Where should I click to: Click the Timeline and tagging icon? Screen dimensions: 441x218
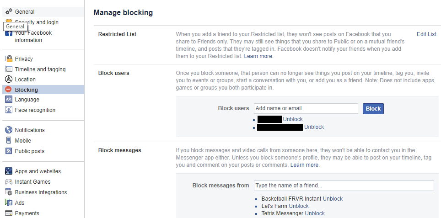[9, 69]
